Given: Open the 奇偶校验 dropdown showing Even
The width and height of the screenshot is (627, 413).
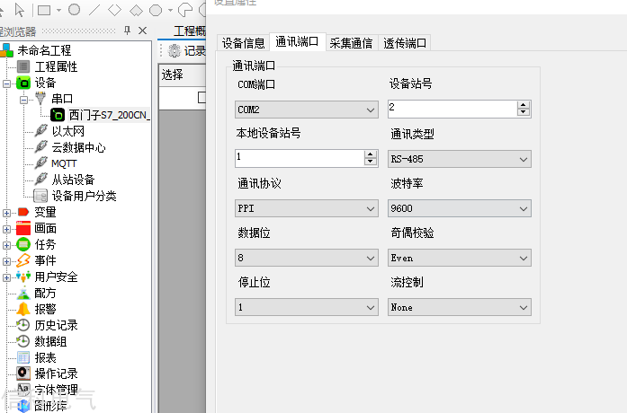Looking at the screenshot, I should 460,258.
